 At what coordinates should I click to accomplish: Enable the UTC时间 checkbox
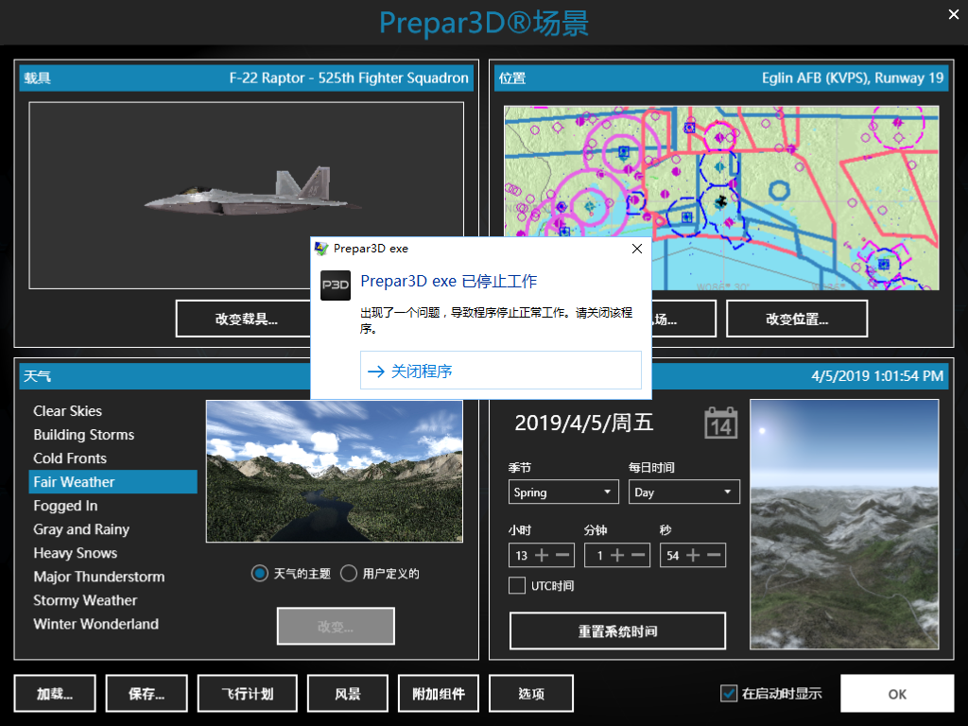tap(517, 585)
